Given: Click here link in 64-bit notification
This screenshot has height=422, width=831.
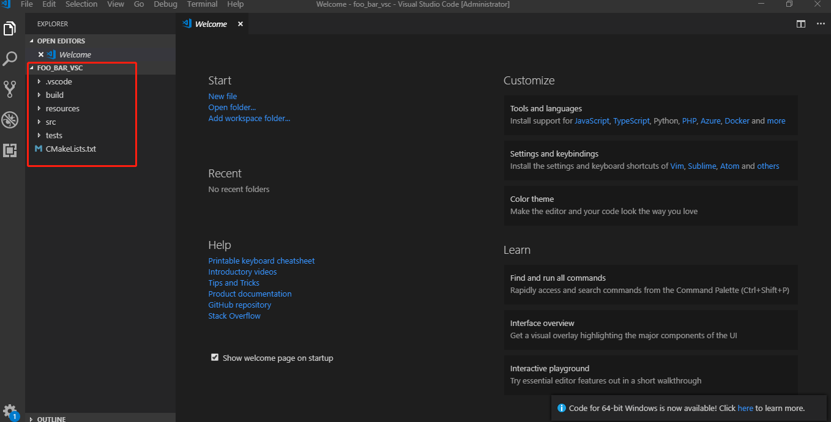Looking at the screenshot, I should coord(745,408).
